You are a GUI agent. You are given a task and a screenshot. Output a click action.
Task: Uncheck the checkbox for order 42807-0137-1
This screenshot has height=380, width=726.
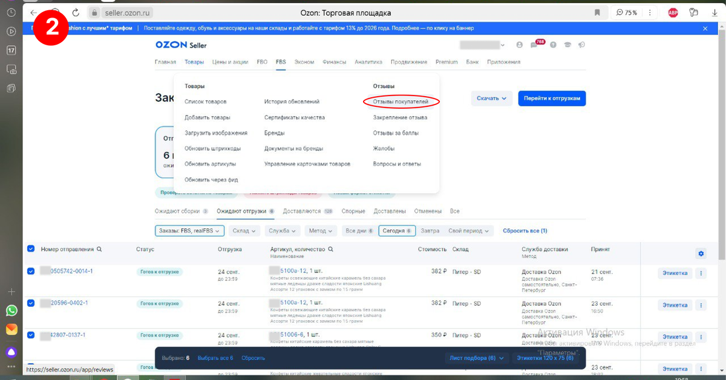31,335
